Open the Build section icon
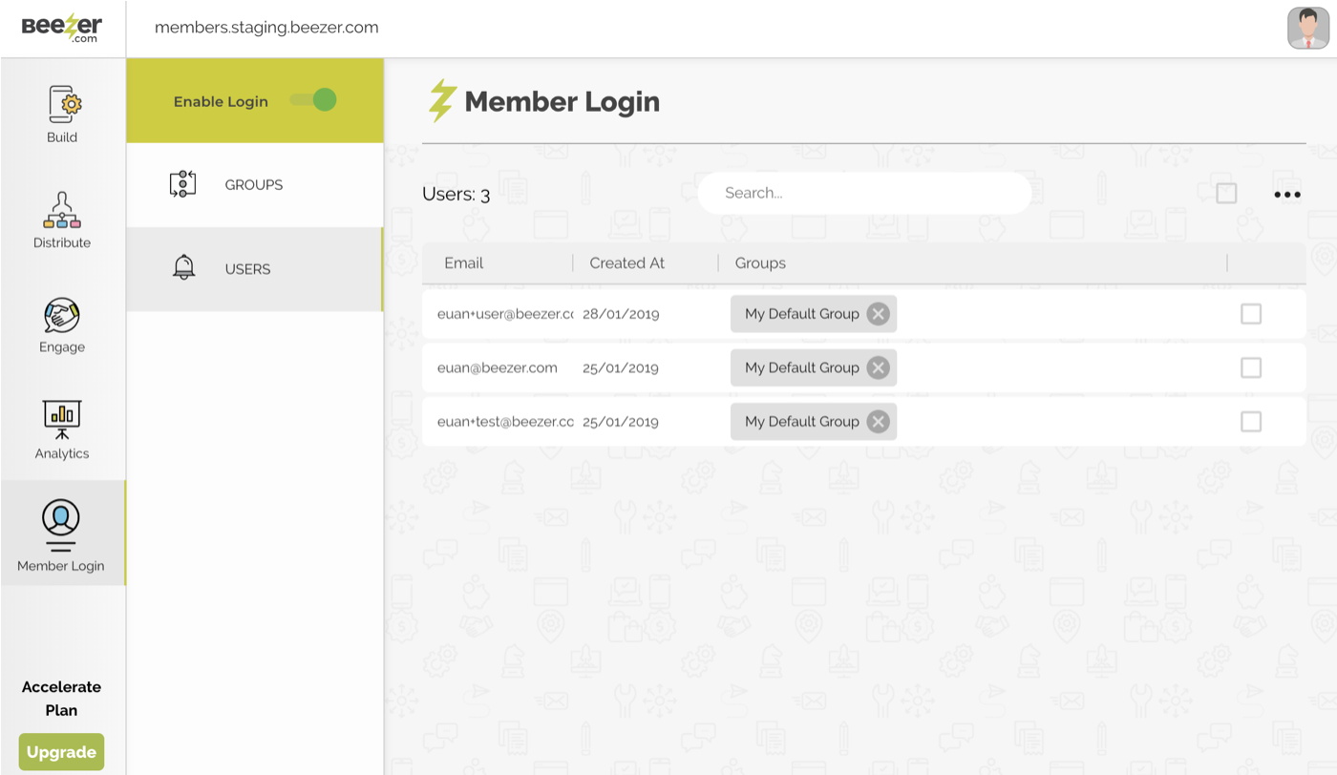This screenshot has width=1337, height=775. point(63,105)
